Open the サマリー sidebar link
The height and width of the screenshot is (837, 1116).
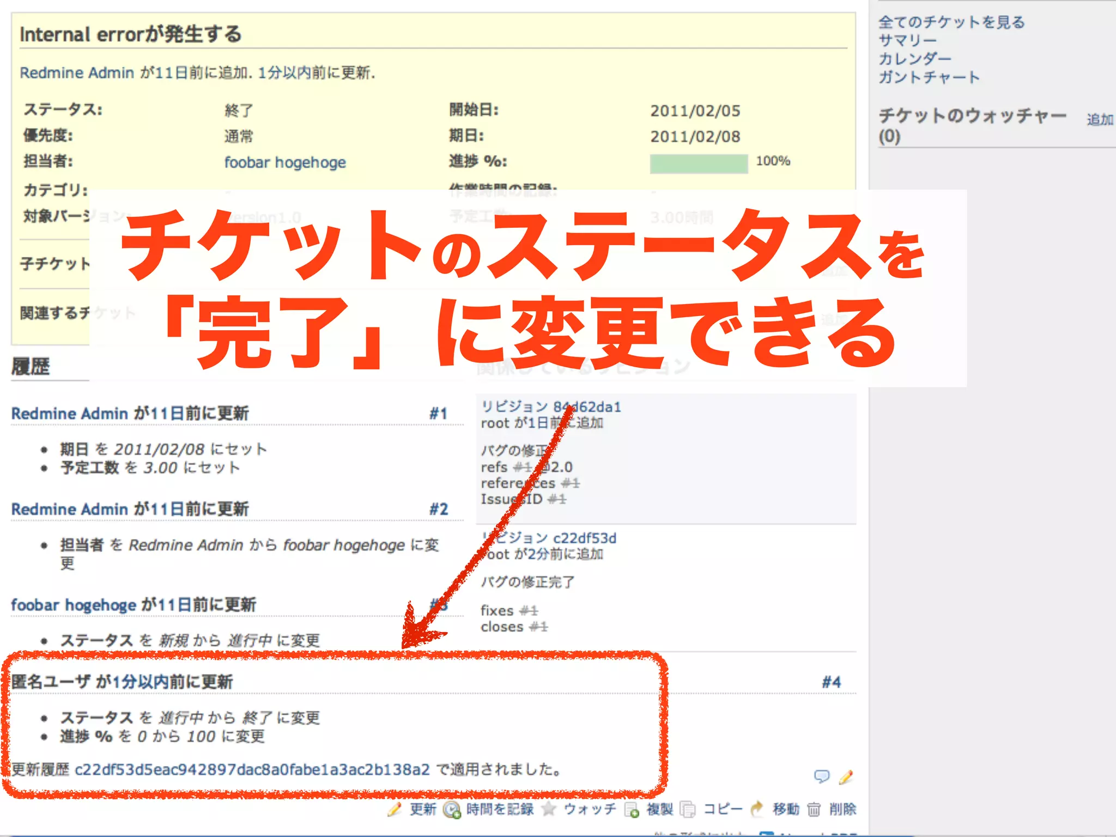[x=907, y=41]
